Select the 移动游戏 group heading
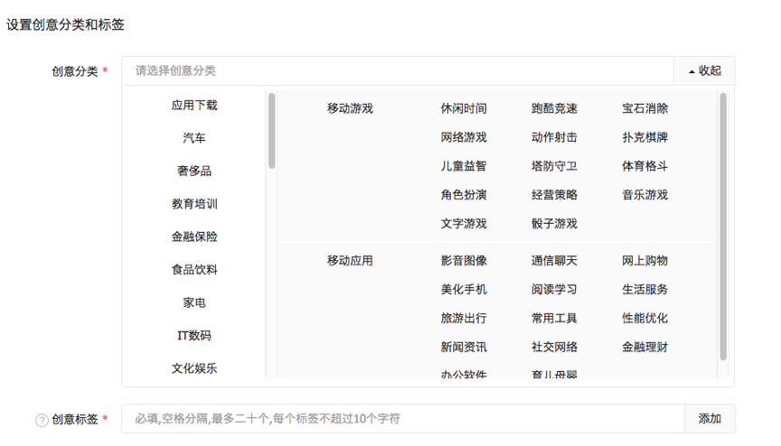The width and height of the screenshot is (781, 446). (x=350, y=108)
